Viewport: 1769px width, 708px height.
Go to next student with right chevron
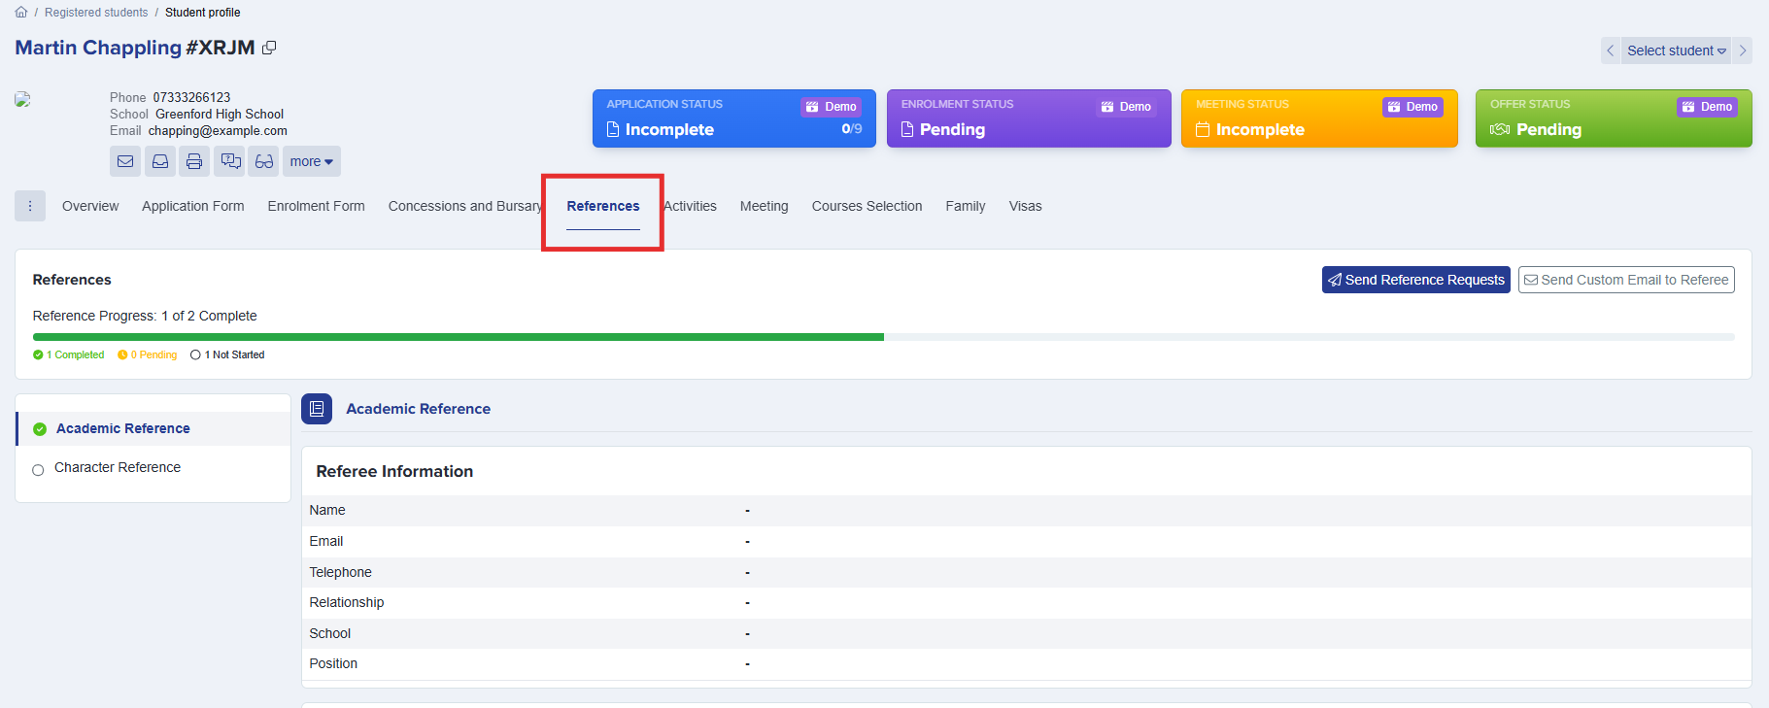click(x=1743, y=51)
